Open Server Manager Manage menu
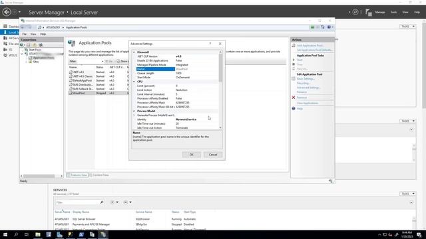The width and height of the screenshot is (426, 239). pos(380,12)
